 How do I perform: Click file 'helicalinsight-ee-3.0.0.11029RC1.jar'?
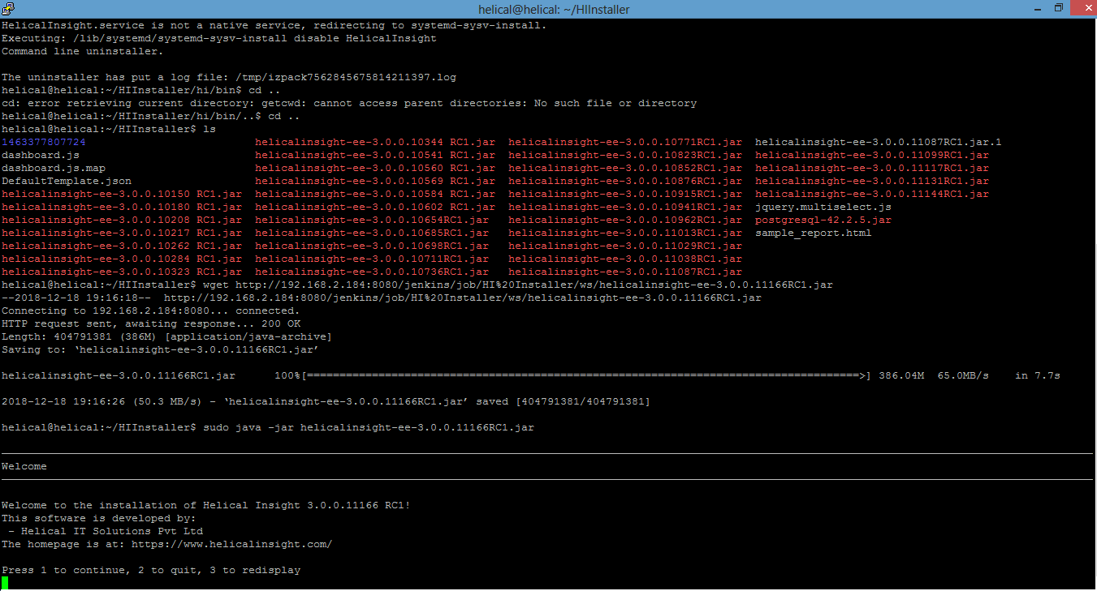point(625,246)
